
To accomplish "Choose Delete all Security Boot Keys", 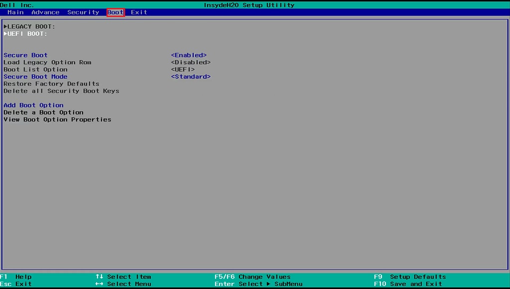I will 61,91.
